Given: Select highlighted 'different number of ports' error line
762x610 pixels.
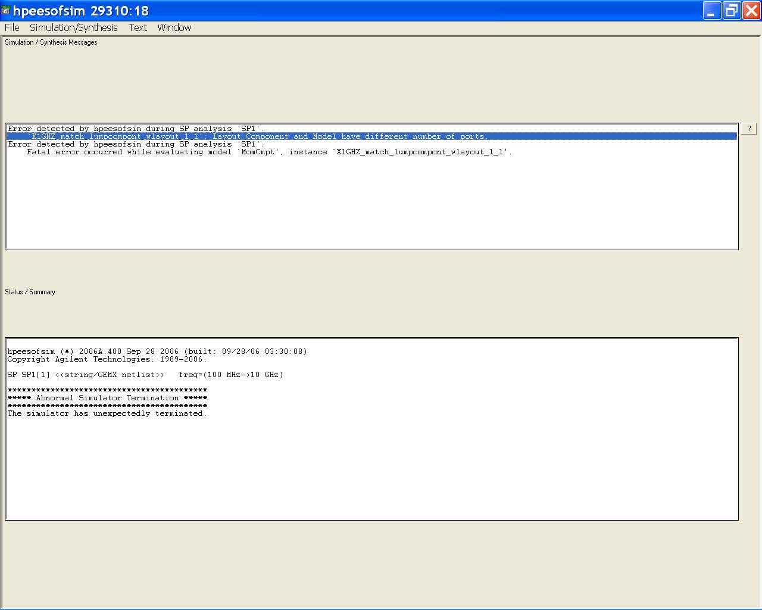Looking at the screenshot, I should coord(371,136).
